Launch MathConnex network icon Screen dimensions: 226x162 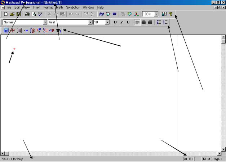coord(136,14)
